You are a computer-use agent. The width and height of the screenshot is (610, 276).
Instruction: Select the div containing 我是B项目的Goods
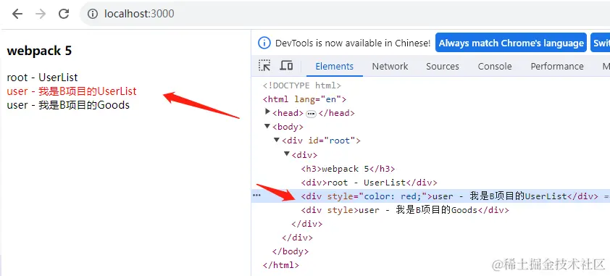(404, 210)
